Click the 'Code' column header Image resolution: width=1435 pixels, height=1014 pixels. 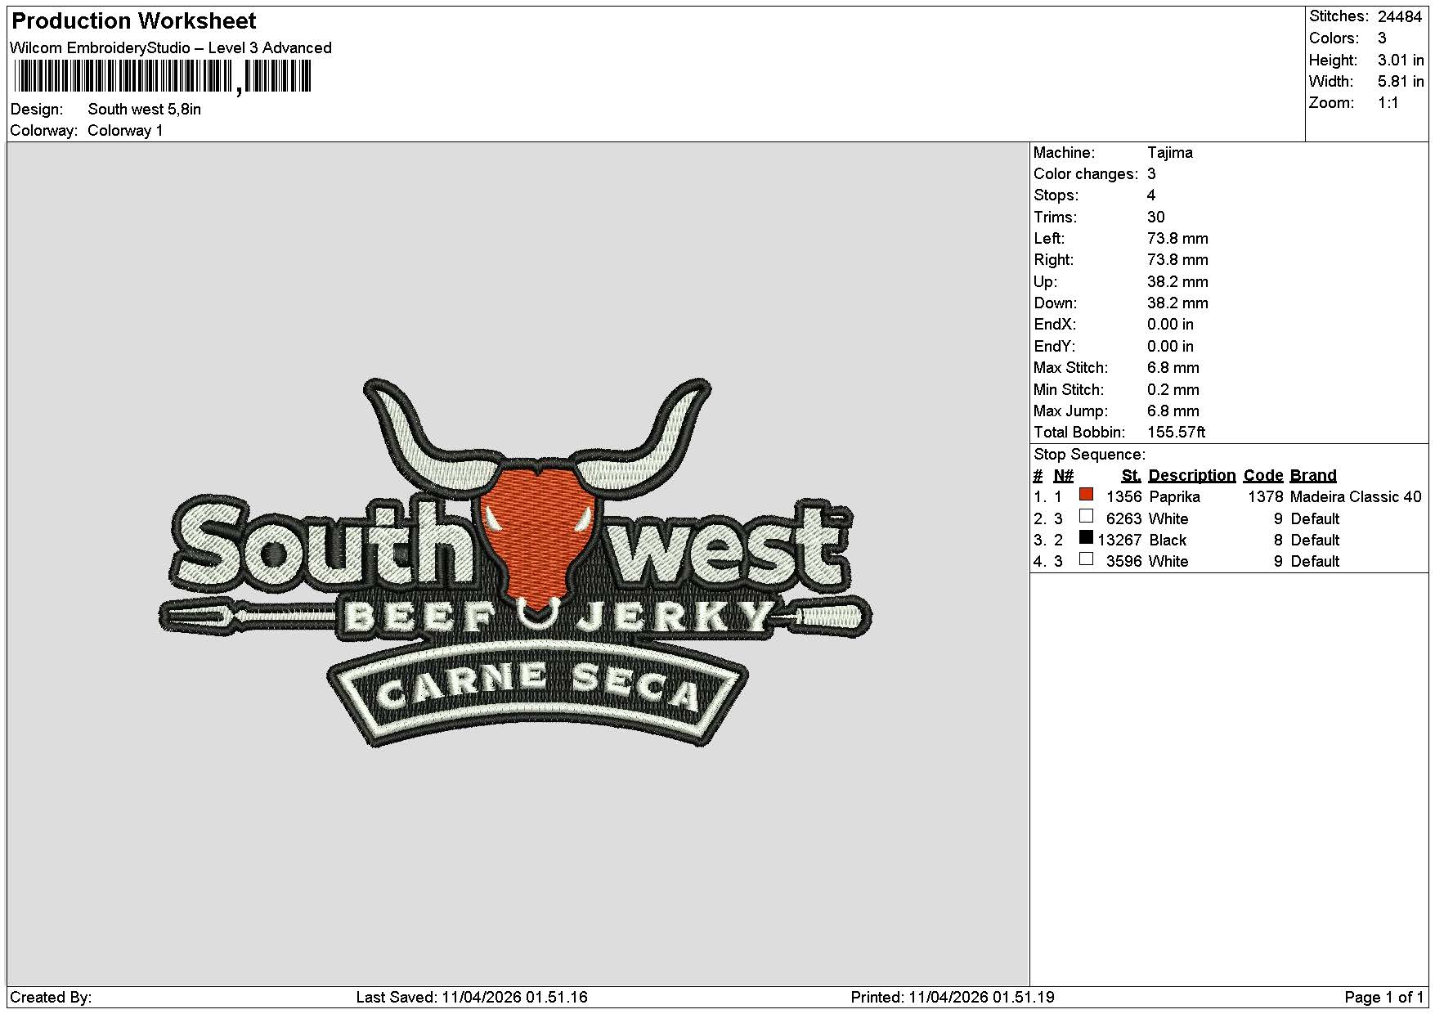(x=1263, y=476)
